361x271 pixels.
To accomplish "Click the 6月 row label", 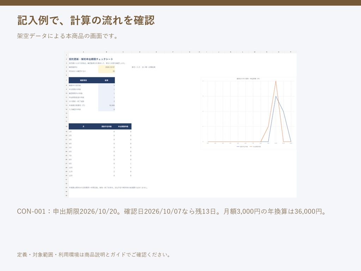I will coord(70,151).
